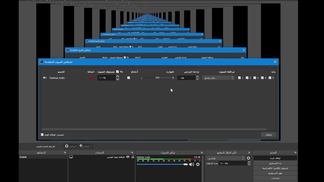Click 'التوازن' column header

click(x=170, y=72)
